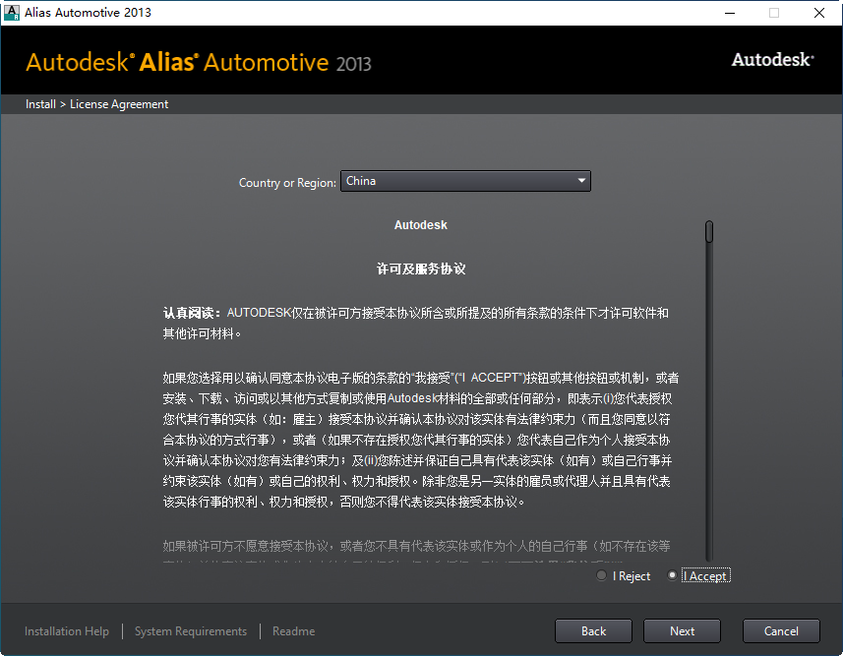Click the Next button
The width and height of the screenshot is (843, 656).
(x=682, y=630)
